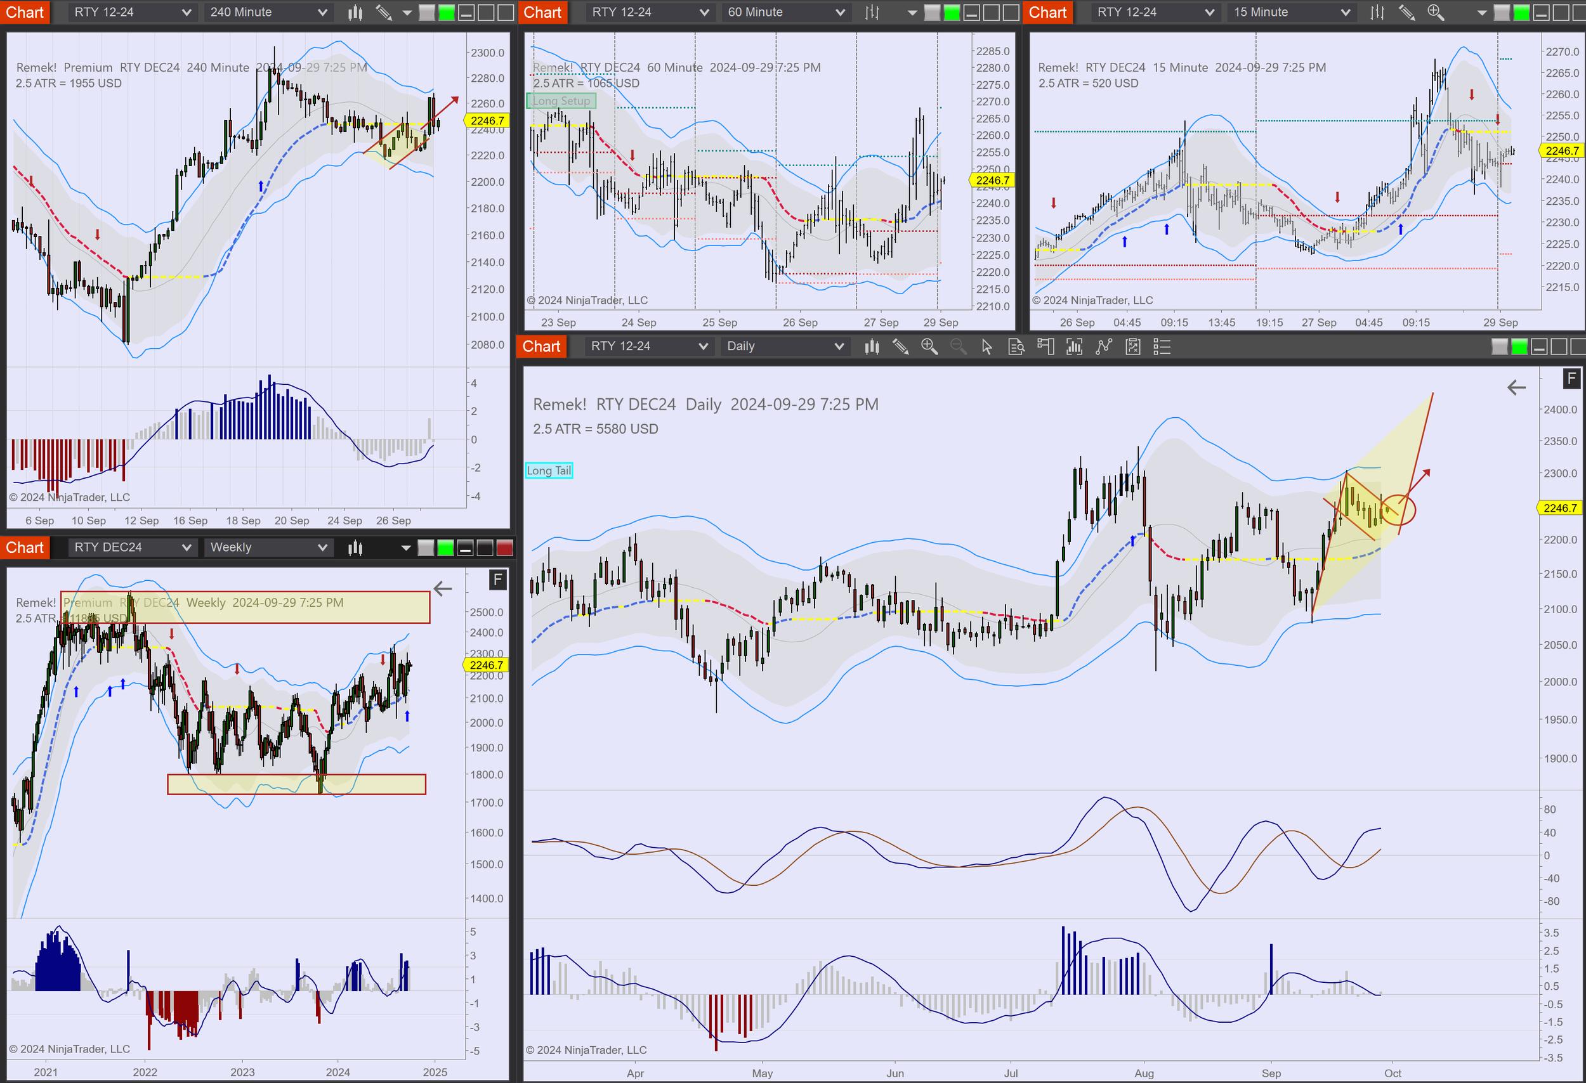The image size is (1586, 1083).
Task: Toggle gray link button in 240 Minute chart
Action: click(x=426, y=12)
